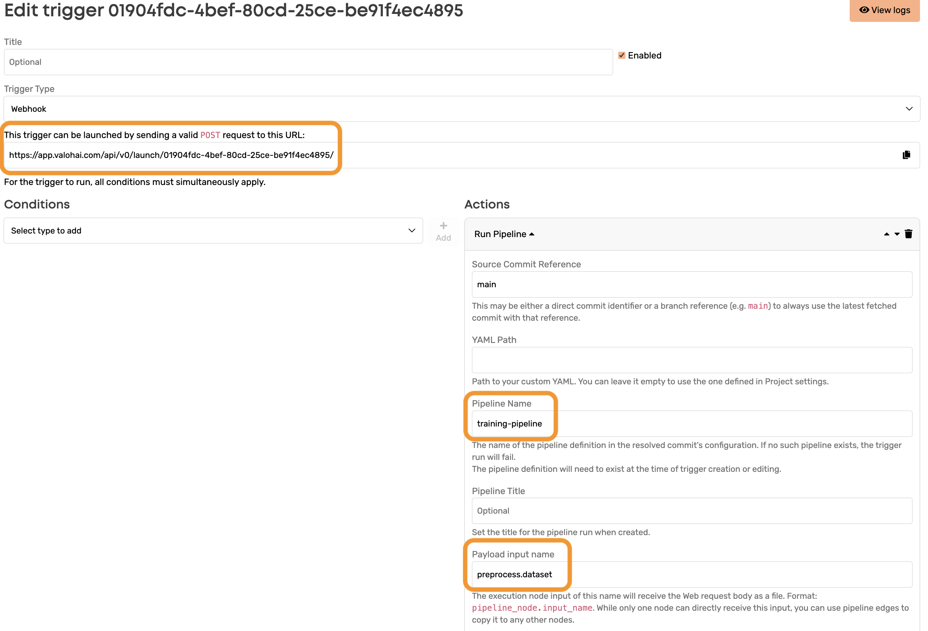Click the plus Add condition icon

(443, 226)
